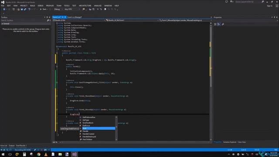The width and height of the screenshot is (279, 157).
Task: Click the Quick Launch search magnifier icon
Action: point(262,2)
